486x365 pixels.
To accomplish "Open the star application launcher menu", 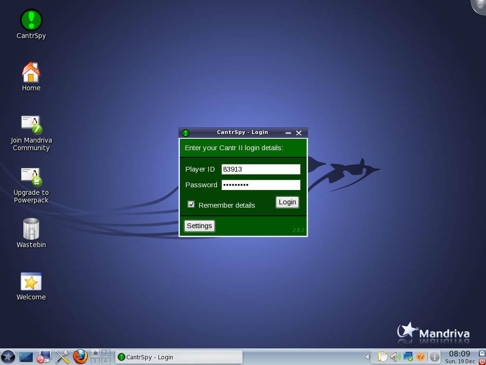I will click(x=8, y=357).
